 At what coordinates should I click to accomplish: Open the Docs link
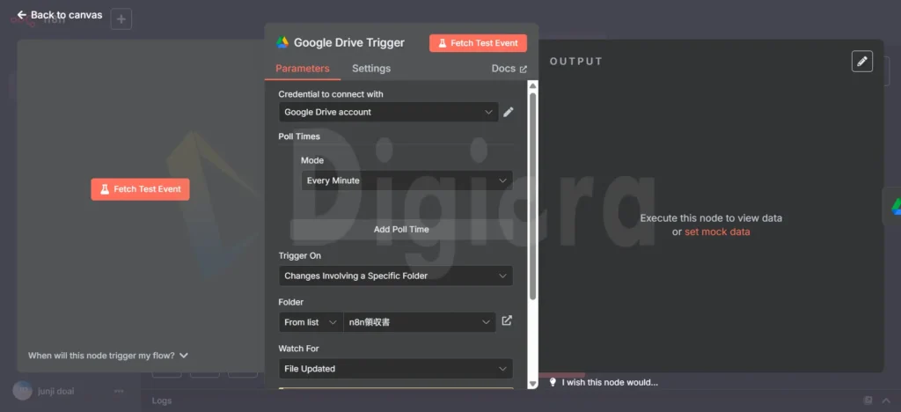(509, 69)
